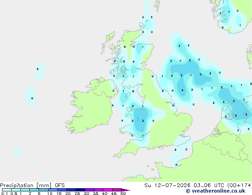Screen dimensions: 252x195
Task: Click the legend label '35'
Action: tap(95, 193)
